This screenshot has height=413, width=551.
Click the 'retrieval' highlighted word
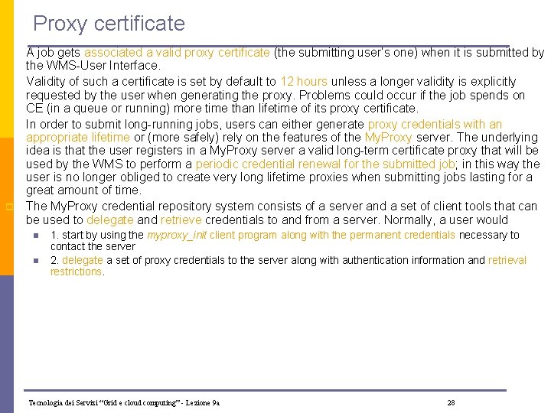click(507, 260)
